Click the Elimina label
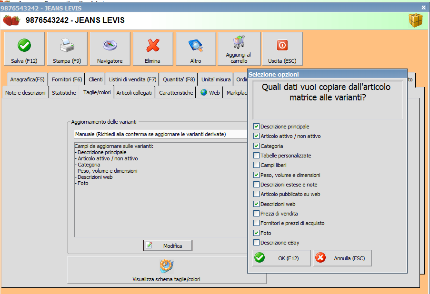This screenshot has height=294, width=430. [152, 61]
